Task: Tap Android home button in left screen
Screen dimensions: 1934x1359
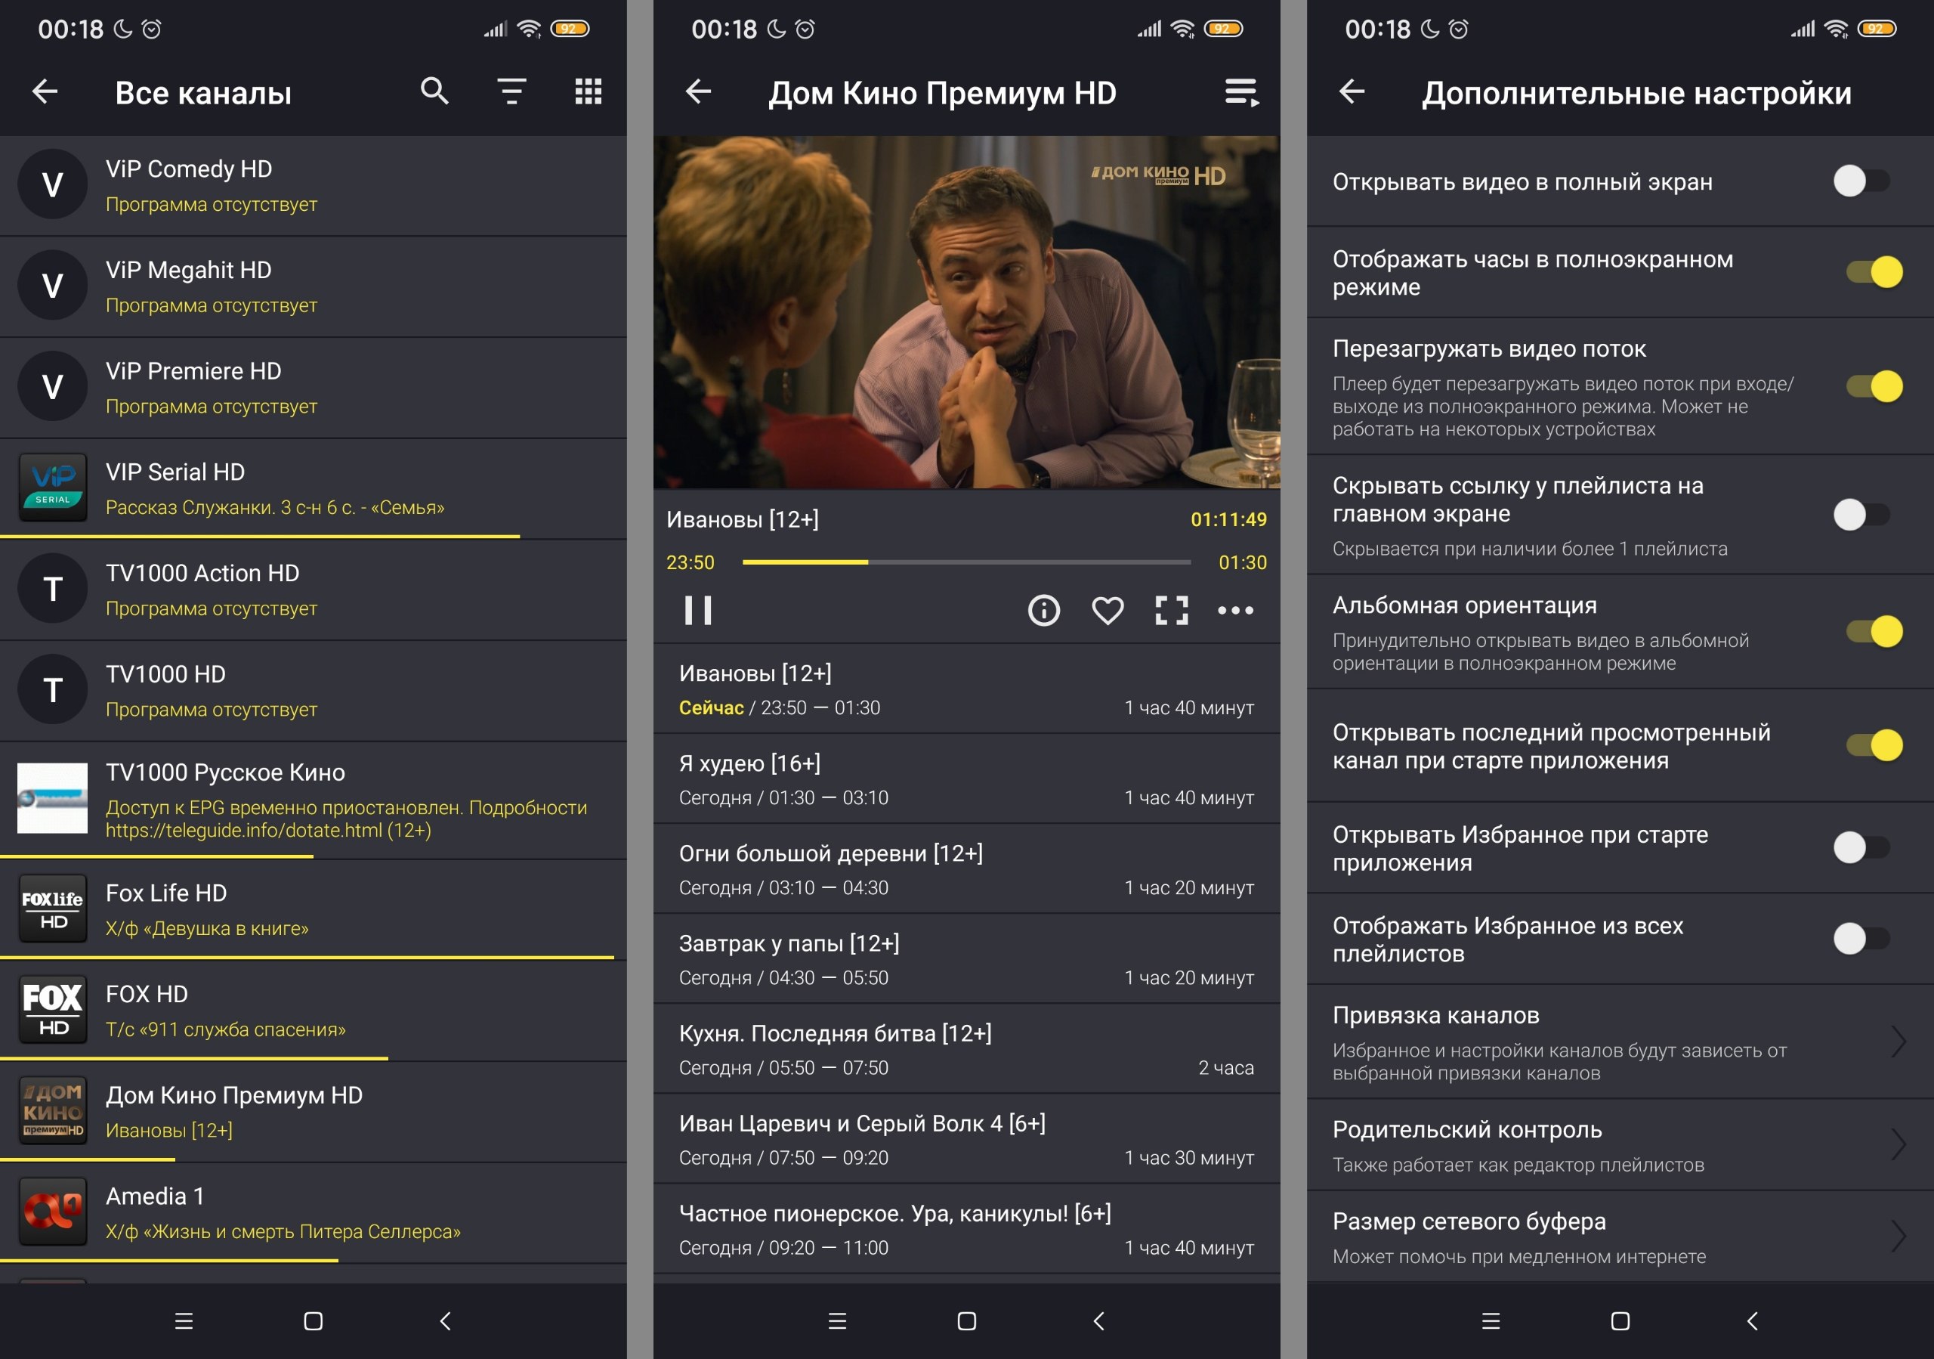Action: tap(314, 1320)
